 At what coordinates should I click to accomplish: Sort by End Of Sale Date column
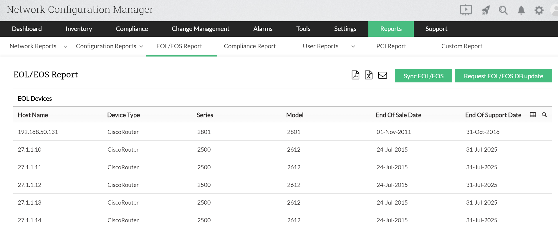coord(398,115)
